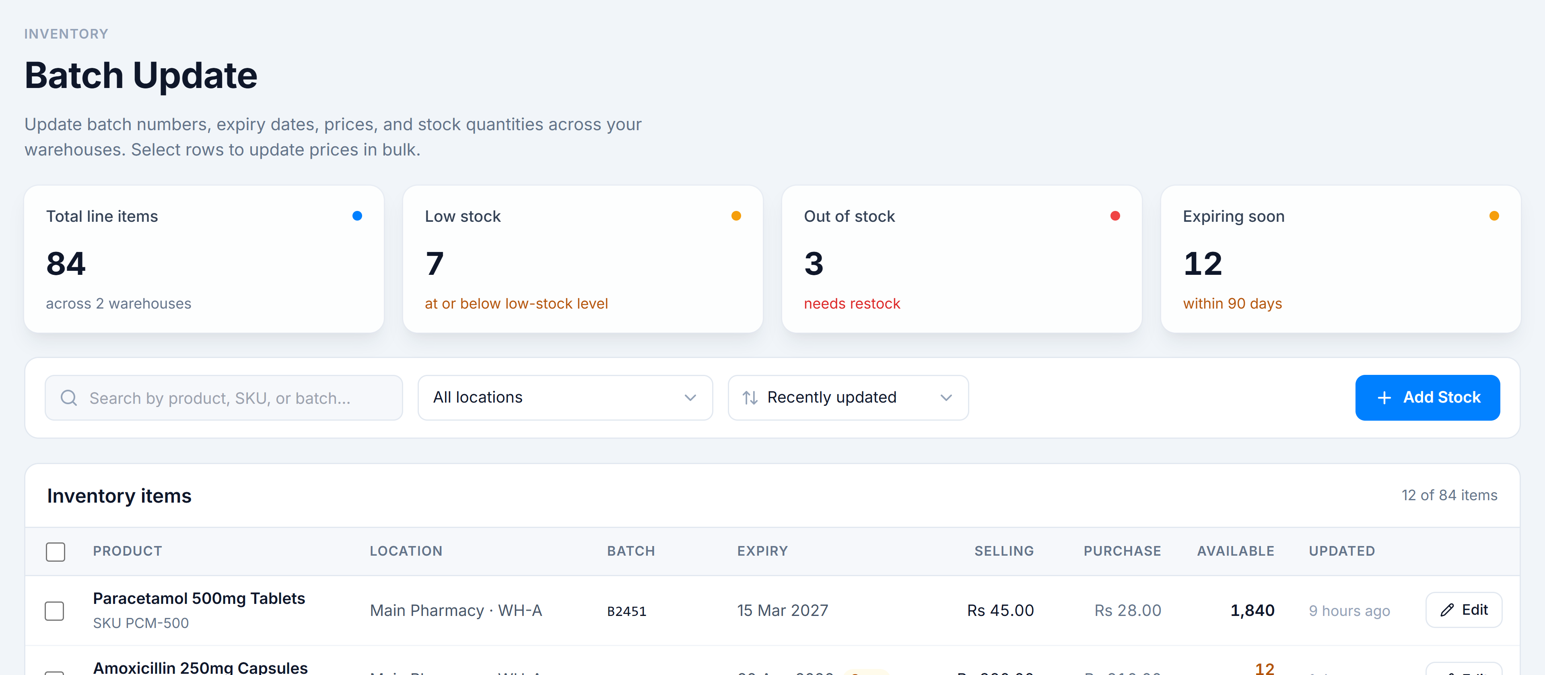Screen dimensions: 1545x675
Task: Click the across 2 warehouses text
Action: 119,304
